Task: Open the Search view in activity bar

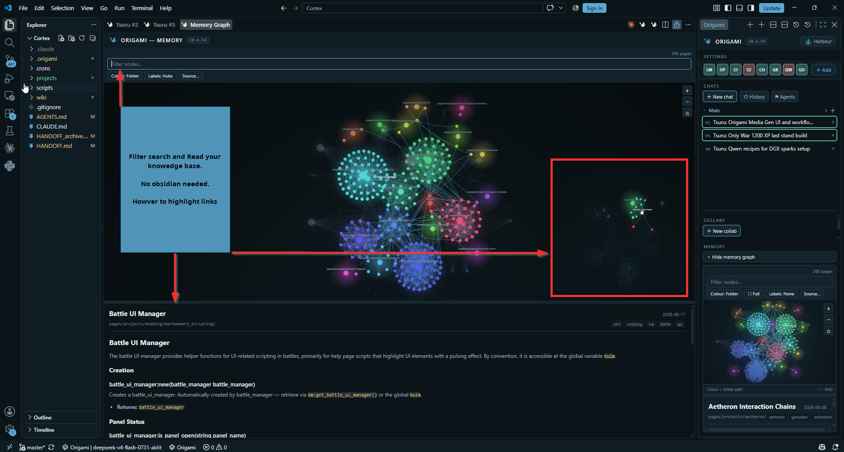Action: [x=9, y=43]
